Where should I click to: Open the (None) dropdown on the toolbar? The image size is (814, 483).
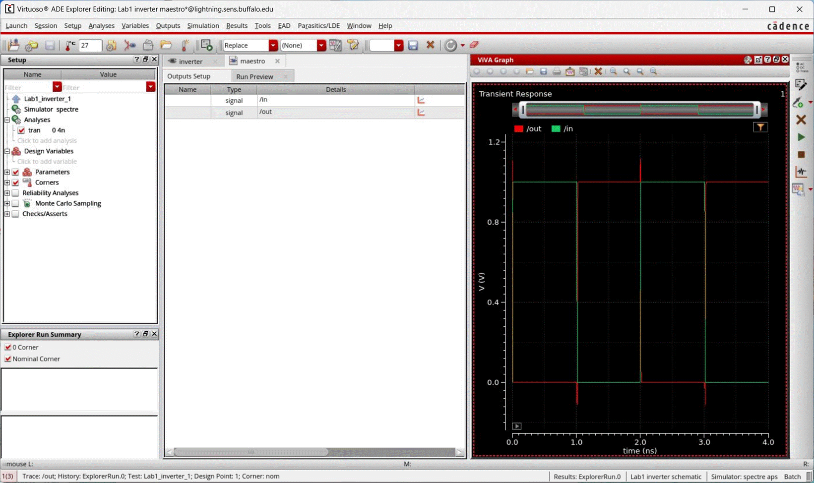(321, 45)
